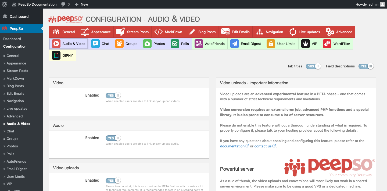Image resolution: width=387 pixels, height=191 pixels.
Task: Open sidebar » Edit Emails
Action: point(14,93)
